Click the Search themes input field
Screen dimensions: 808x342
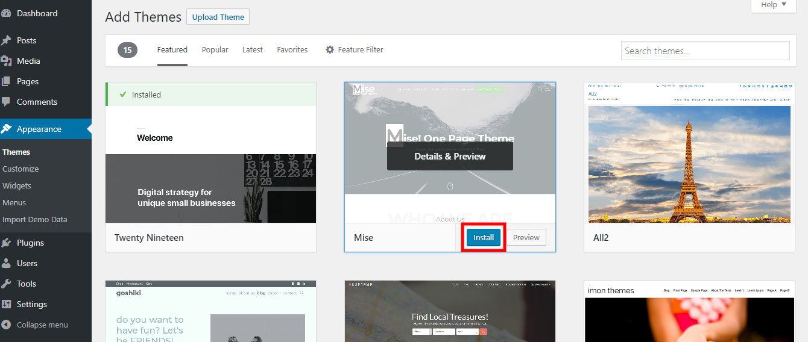pyautogui.click(x=705, y=51)
